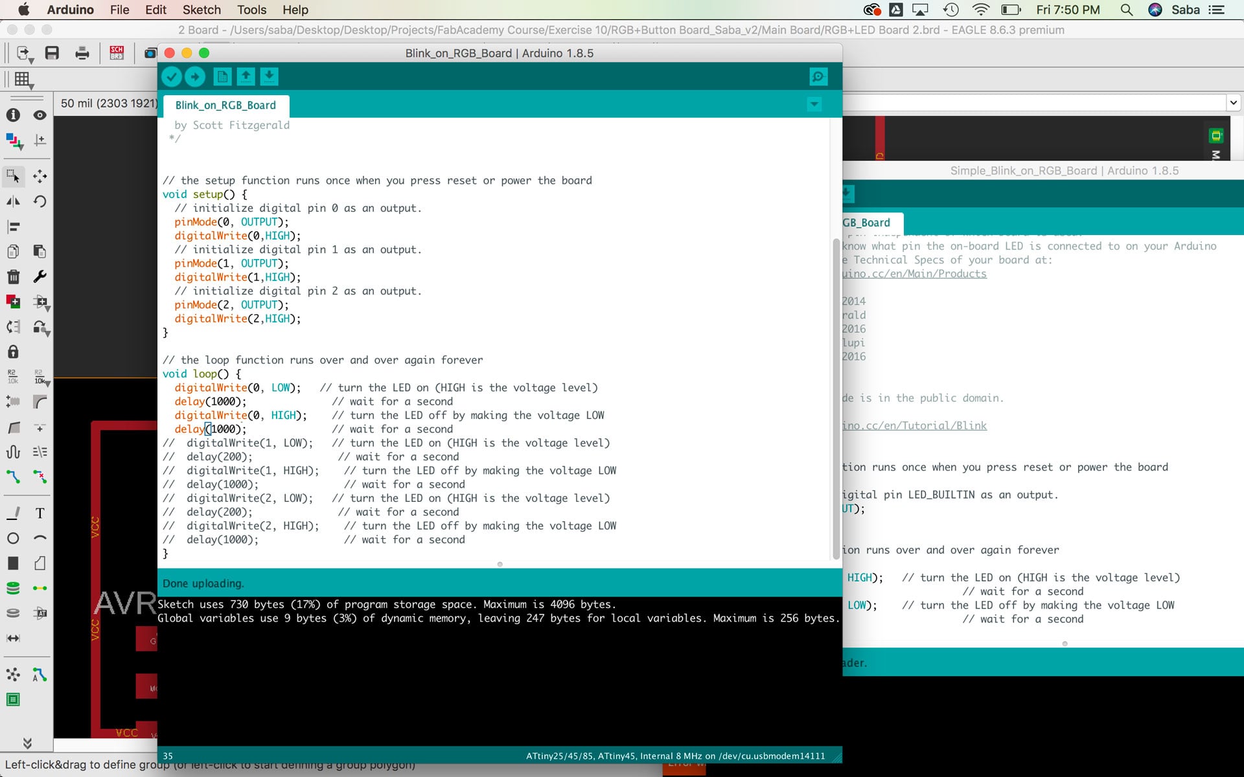1244x777 pixels.
Task: Save sketch with the down-arrow Save icon
Action: coord(269,77)
